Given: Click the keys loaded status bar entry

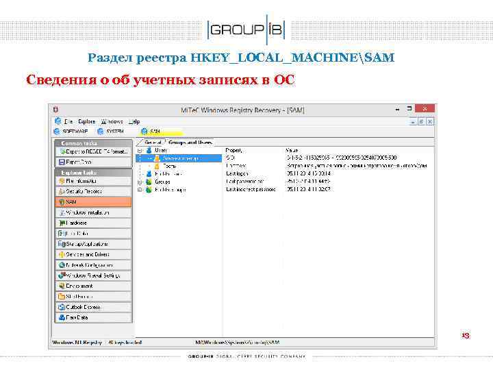Looking at the screenshot, I should pyautogui.click(x=125, y=343).
